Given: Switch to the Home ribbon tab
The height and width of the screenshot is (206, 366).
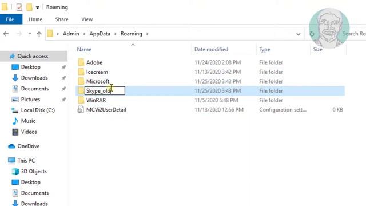Looking at the screenshot, I should point(35,19).
